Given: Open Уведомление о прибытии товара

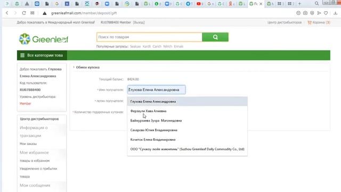Looking at the screenshot, I should [x=38, y=173].
